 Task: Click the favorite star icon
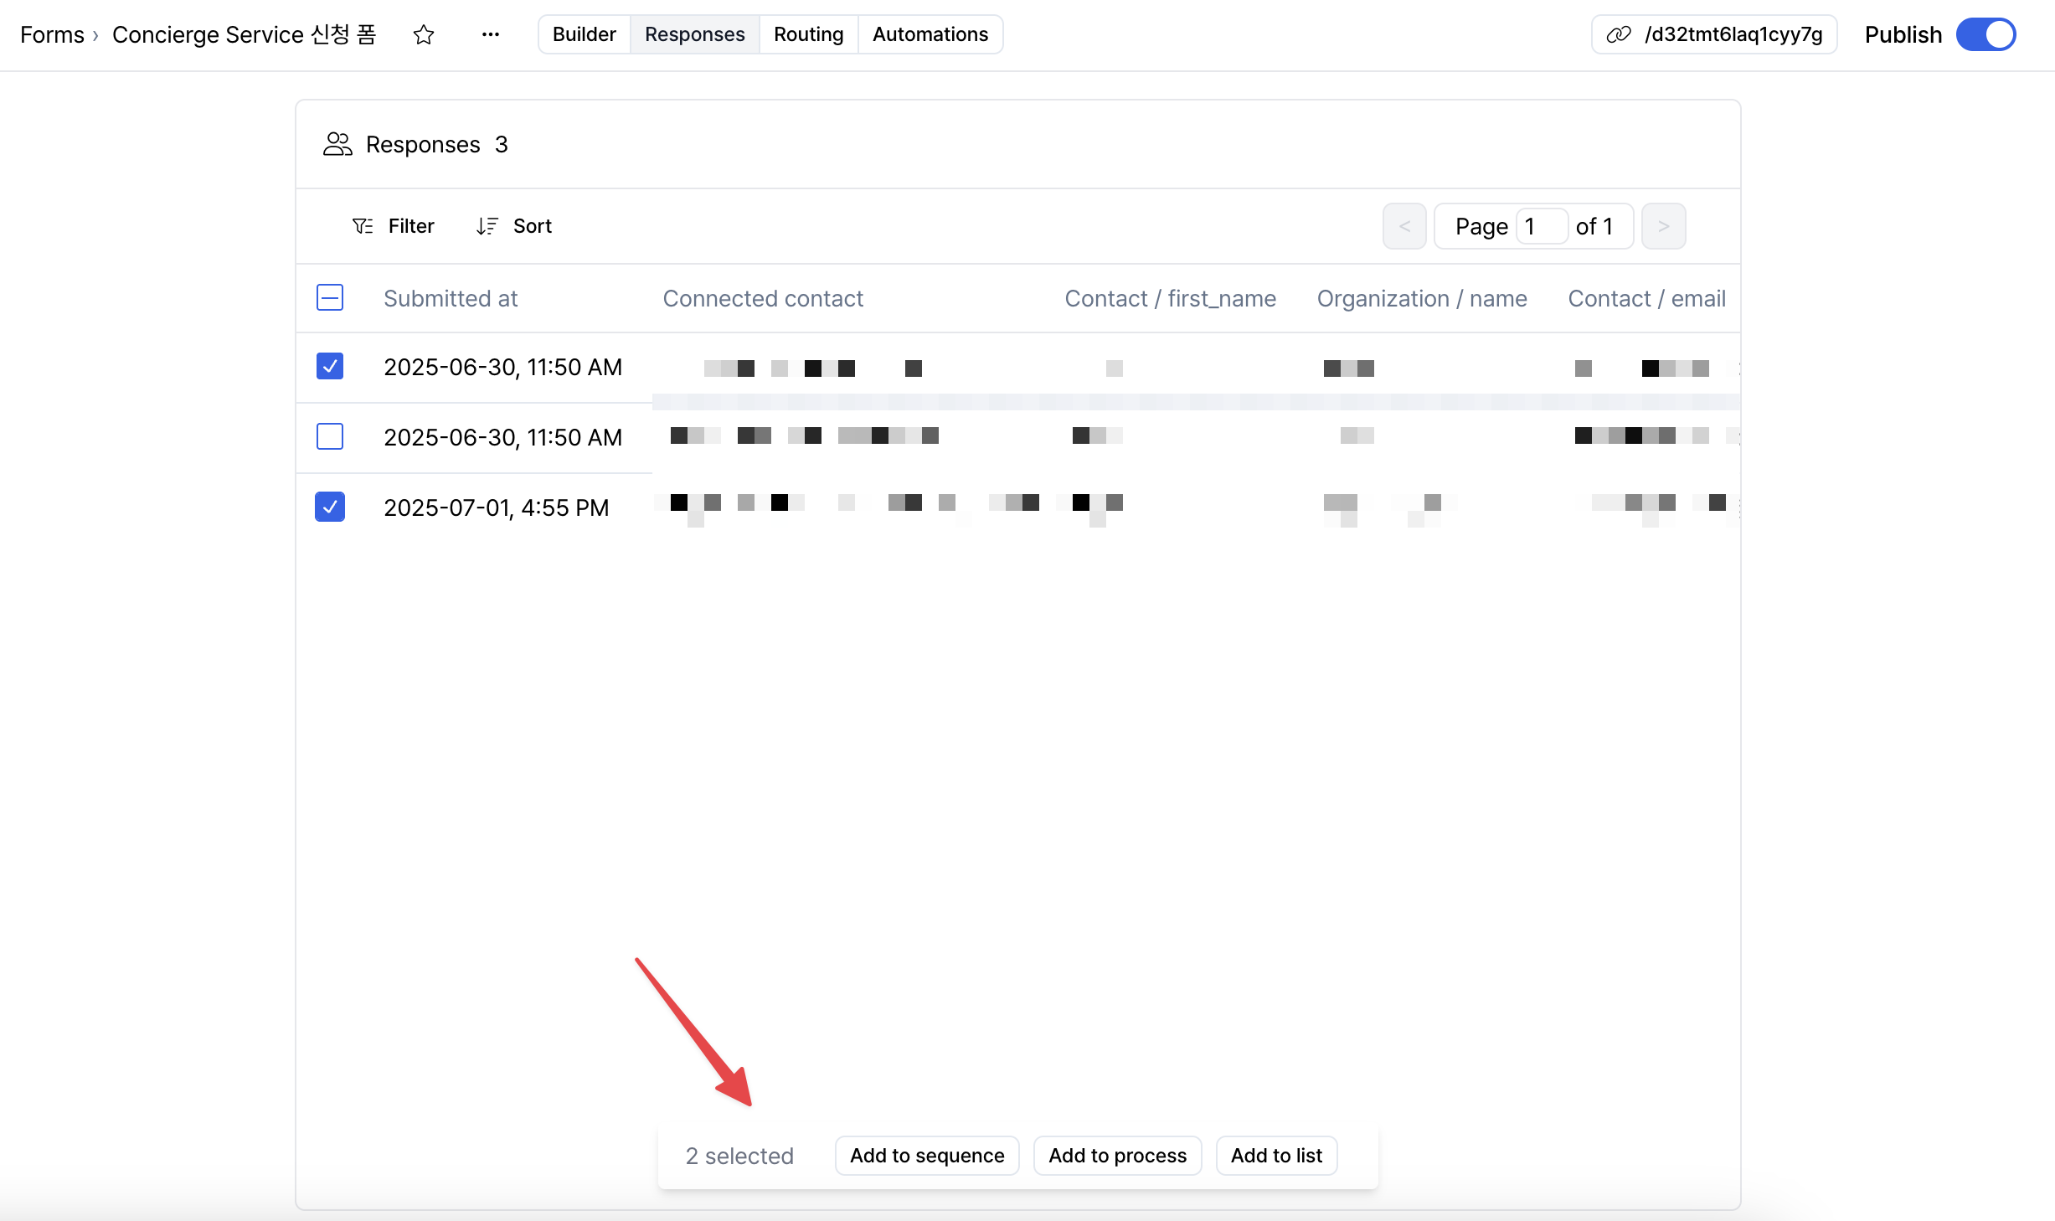[424, 34]
